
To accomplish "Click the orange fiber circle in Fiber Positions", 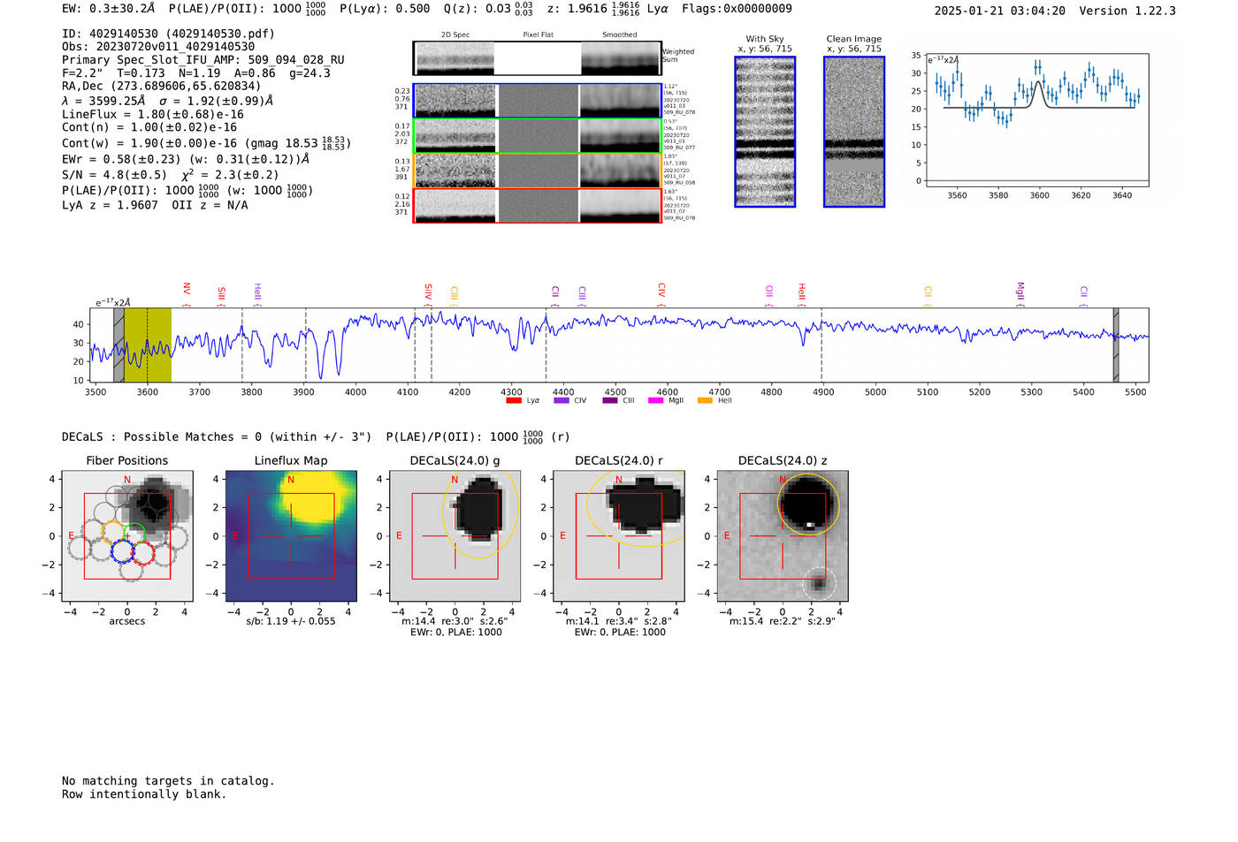I will 112,532.
